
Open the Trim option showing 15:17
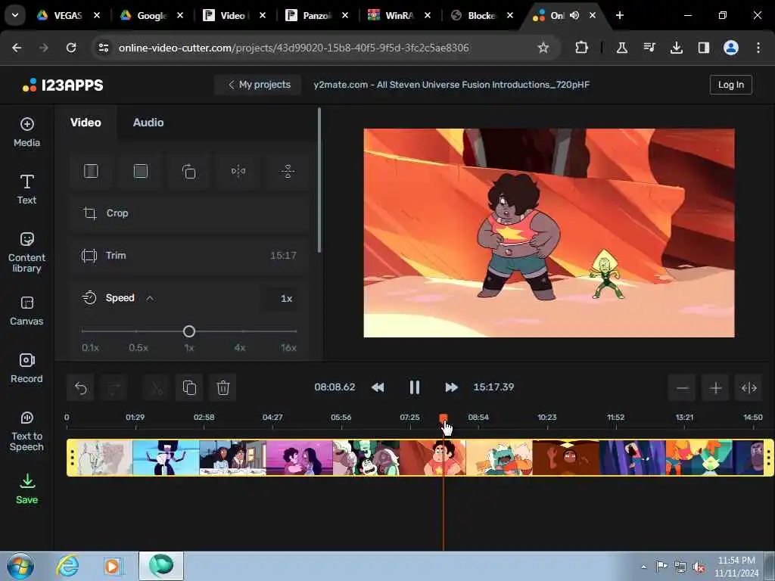(x=189, y=256)
